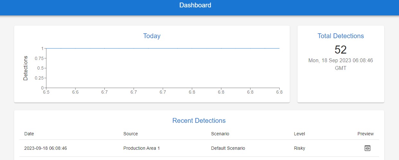The width and height of the screenshot is (399, 160).
Task: Click the Scenario column header
Action: pos(220,134)
